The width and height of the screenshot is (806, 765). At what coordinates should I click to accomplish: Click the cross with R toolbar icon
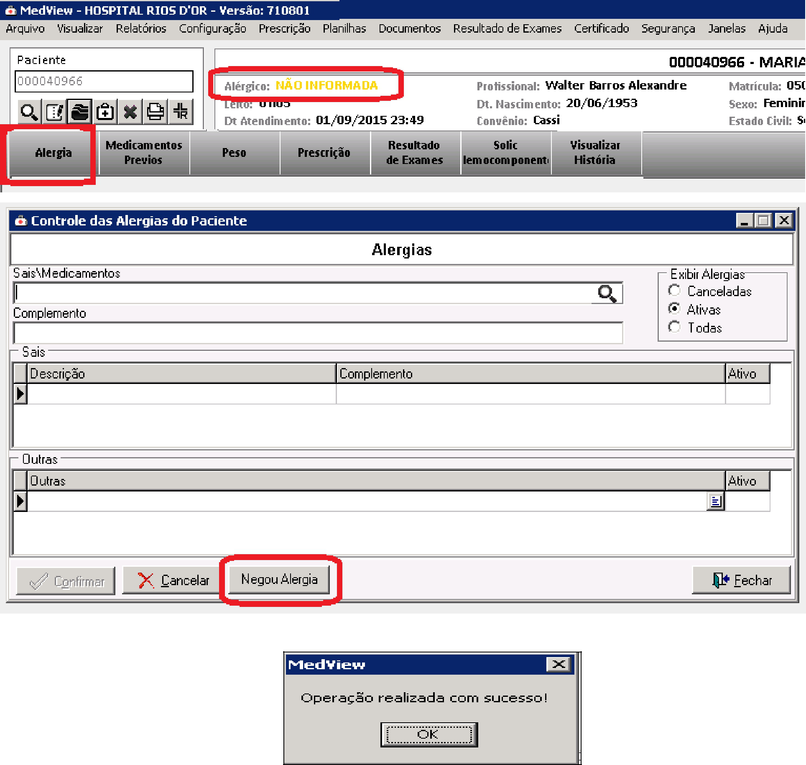click(x=181, y=112)
